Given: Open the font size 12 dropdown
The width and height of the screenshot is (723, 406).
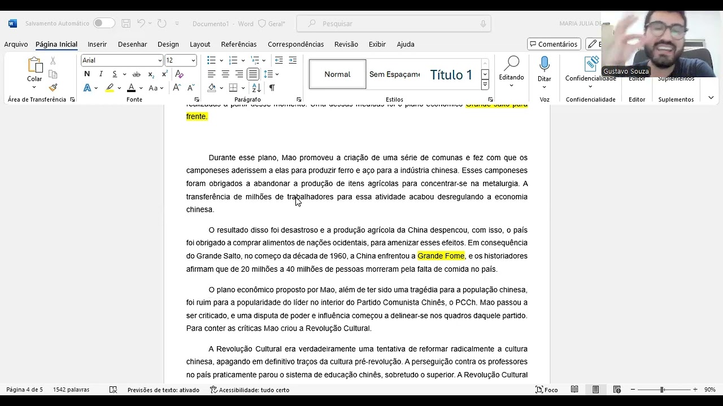Looking at the screenshot, I should [193, 60].
